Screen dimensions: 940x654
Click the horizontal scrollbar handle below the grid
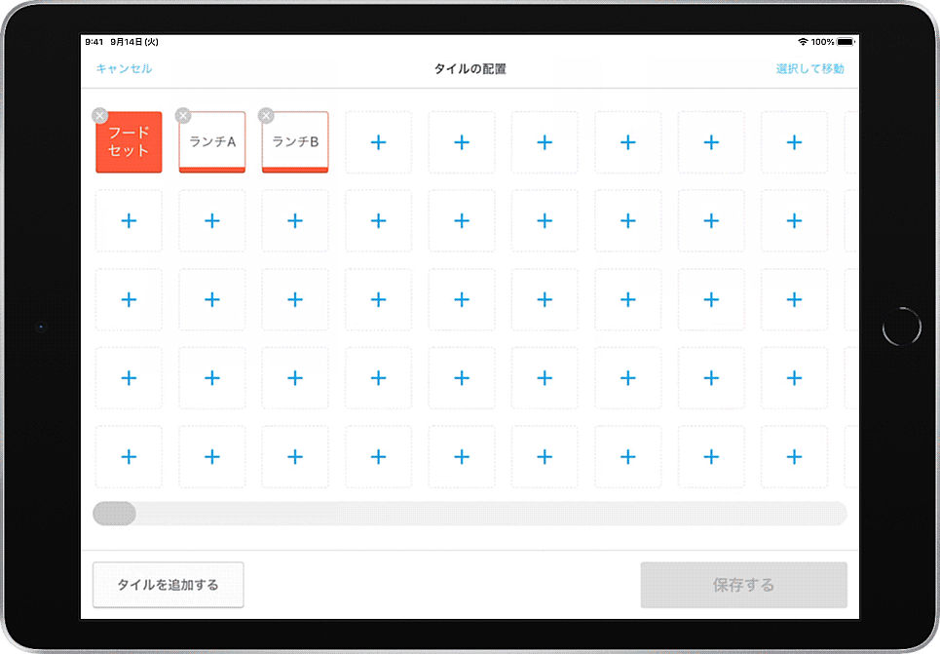pyautogui.click(x=114, y=514)
